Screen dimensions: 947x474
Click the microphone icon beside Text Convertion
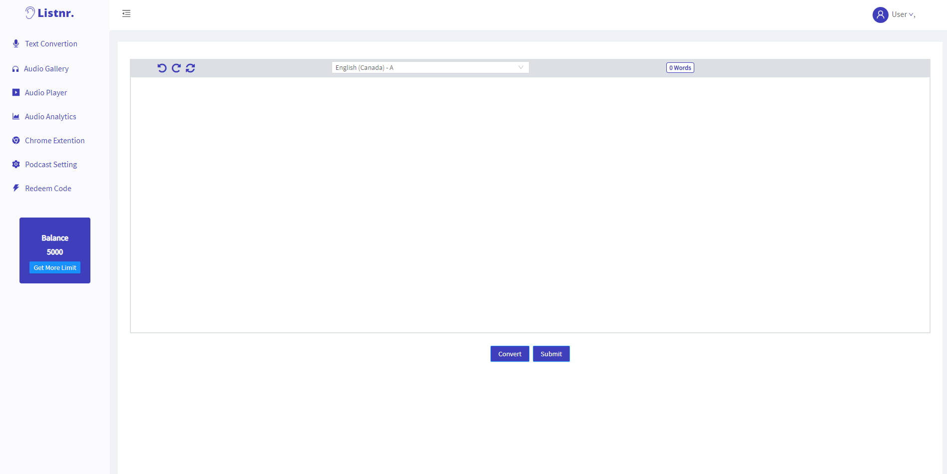[x=16, y=43]
